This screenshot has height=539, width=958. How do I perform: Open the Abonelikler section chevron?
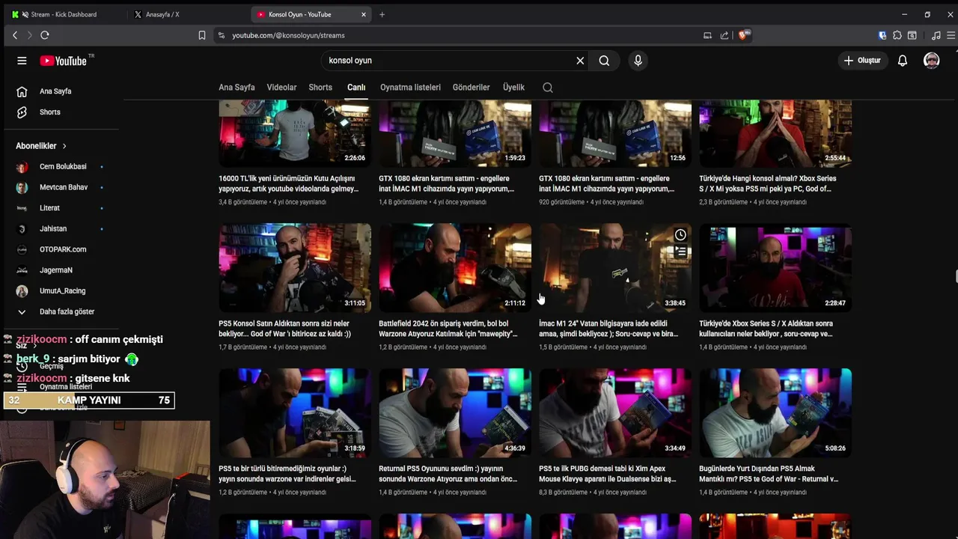(x=64, y=146)
